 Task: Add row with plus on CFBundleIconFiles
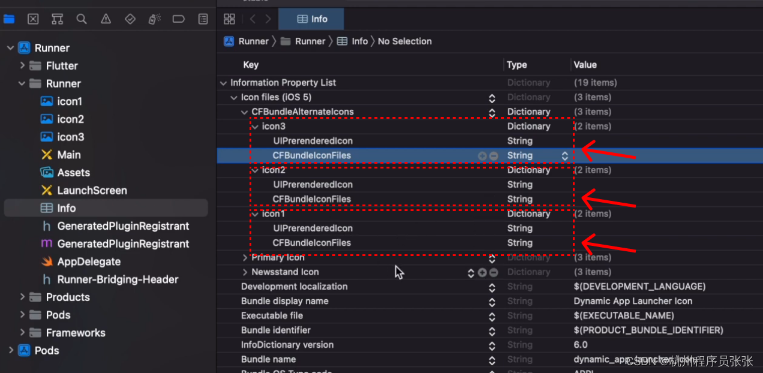[x=482, y=155]
